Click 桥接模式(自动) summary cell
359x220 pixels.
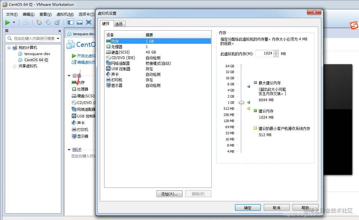click(158, 63)
